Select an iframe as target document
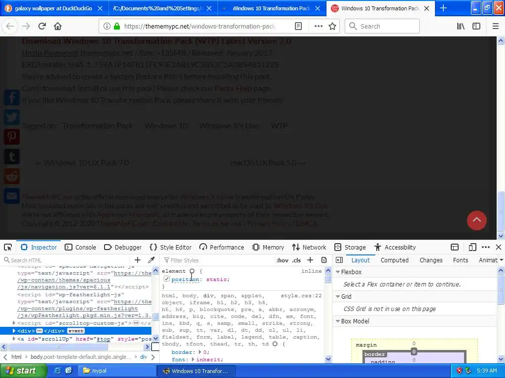Viewport: 505px width, 378px height. 454,247
